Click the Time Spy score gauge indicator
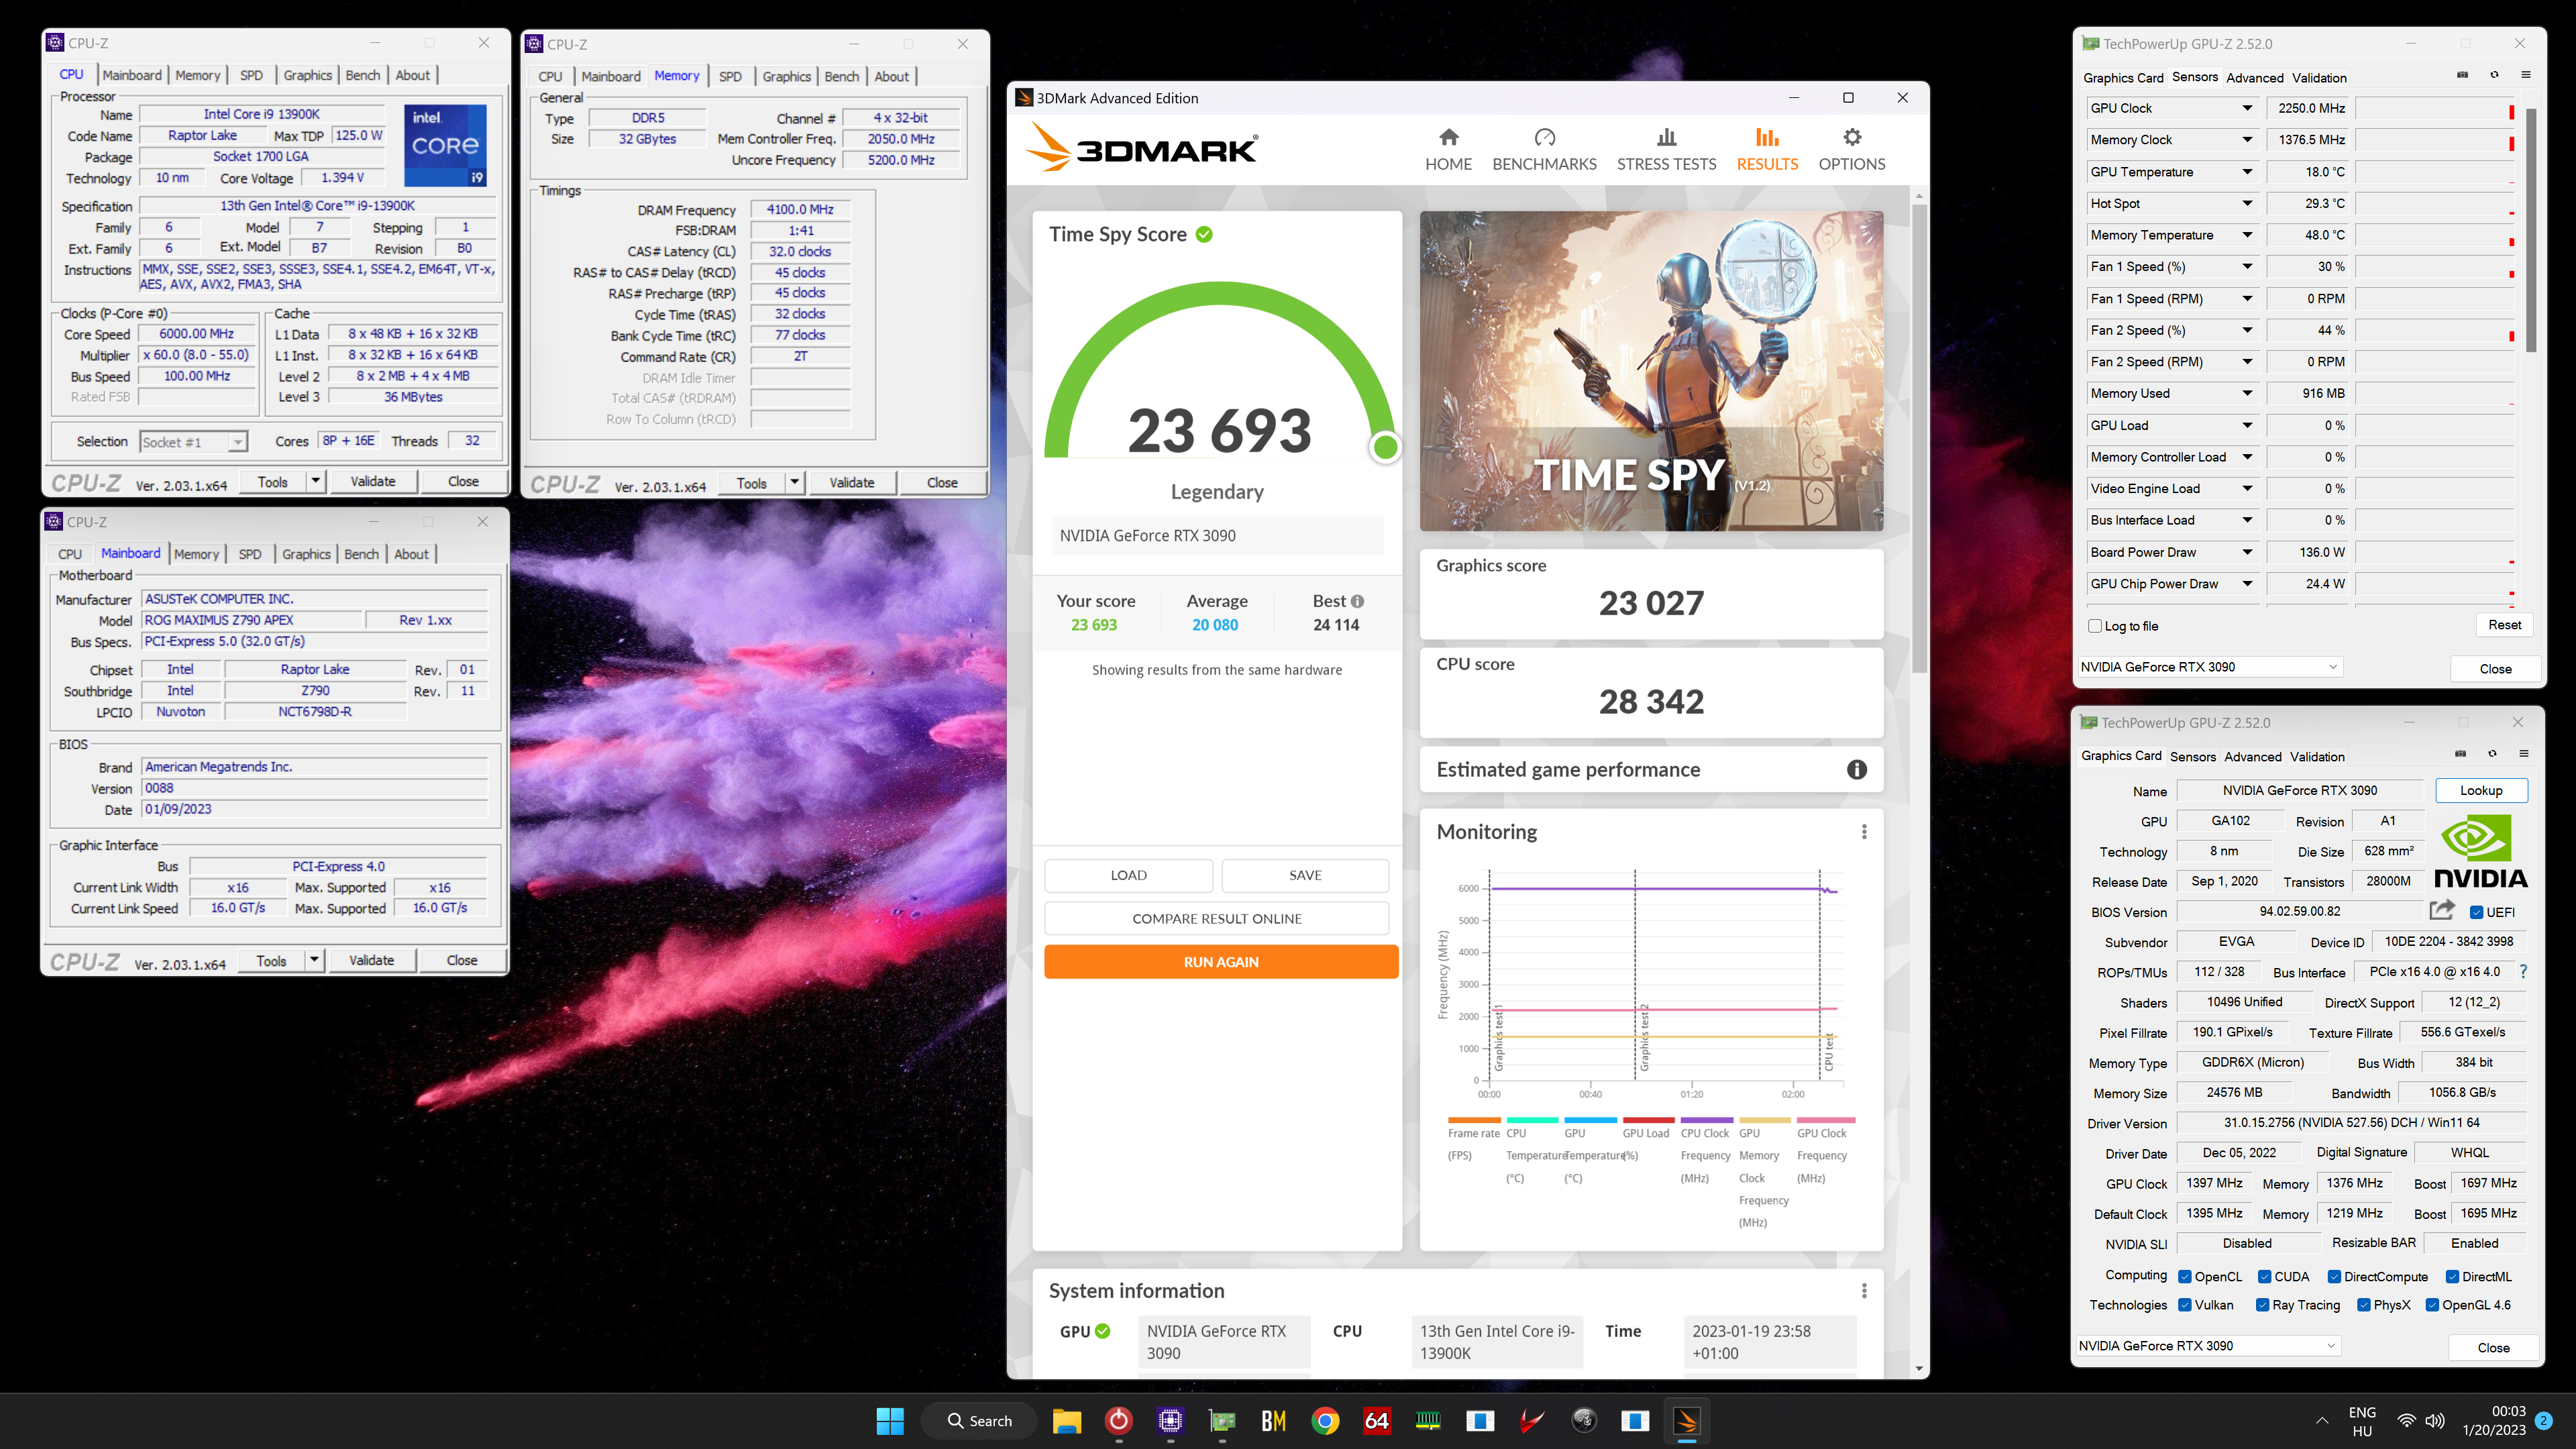Viewport: 2576px width, 1449px height. [x=1385, y=447]
